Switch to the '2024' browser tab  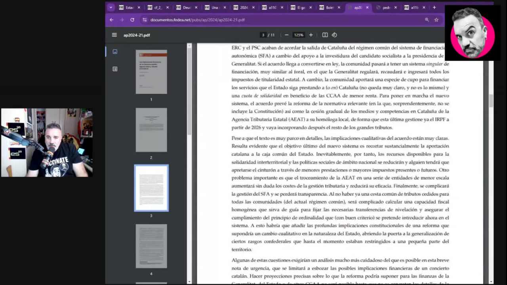pos(243,8)
